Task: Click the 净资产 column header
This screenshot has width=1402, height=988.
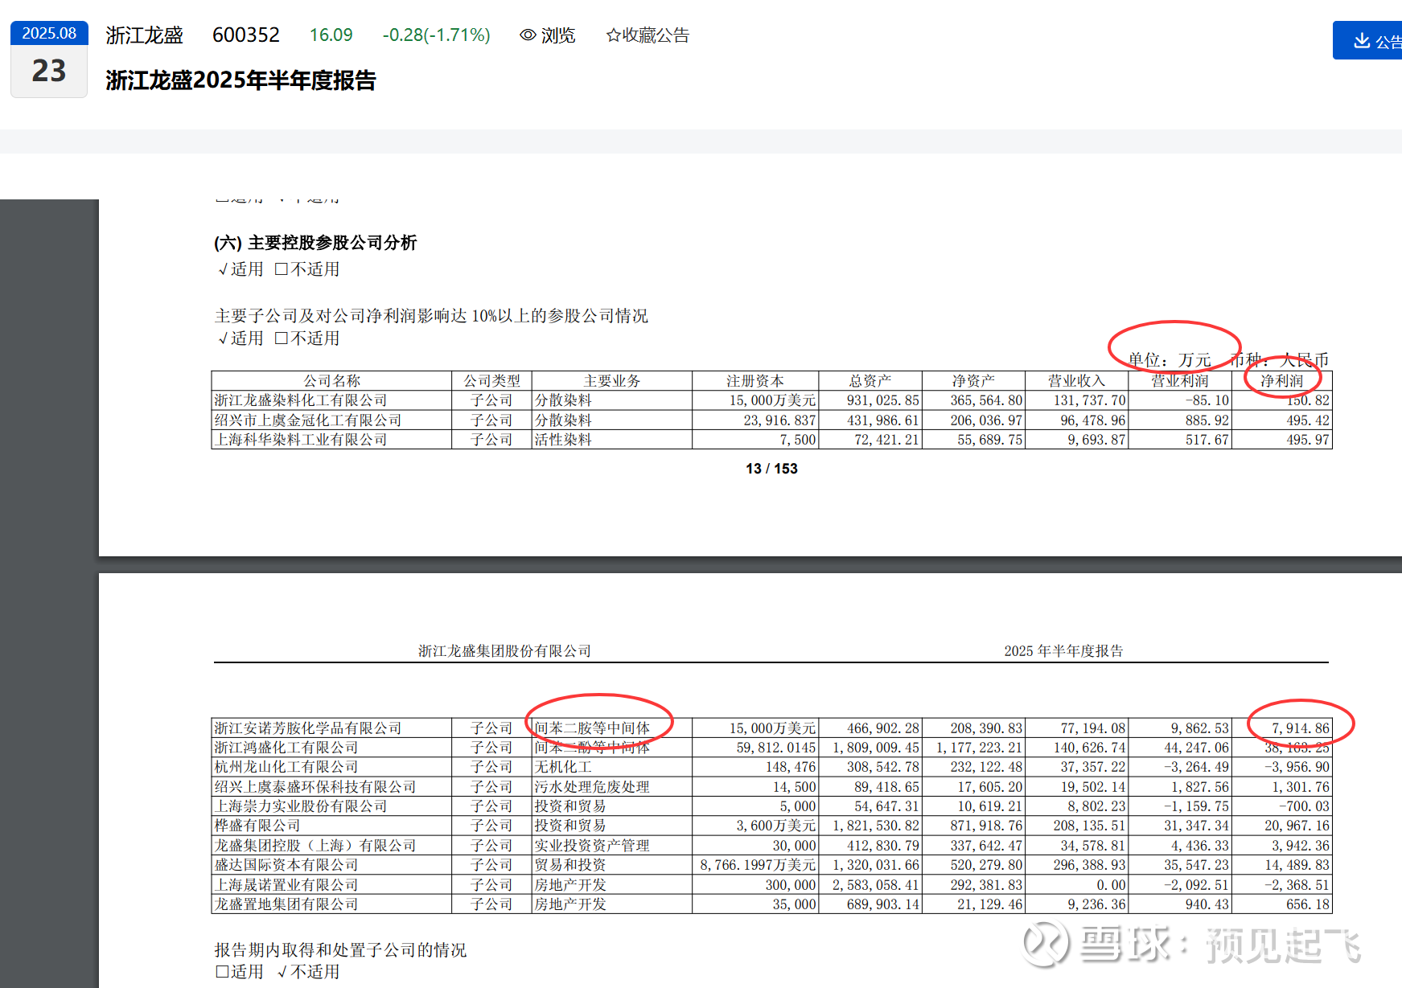Action: (973, 381)
